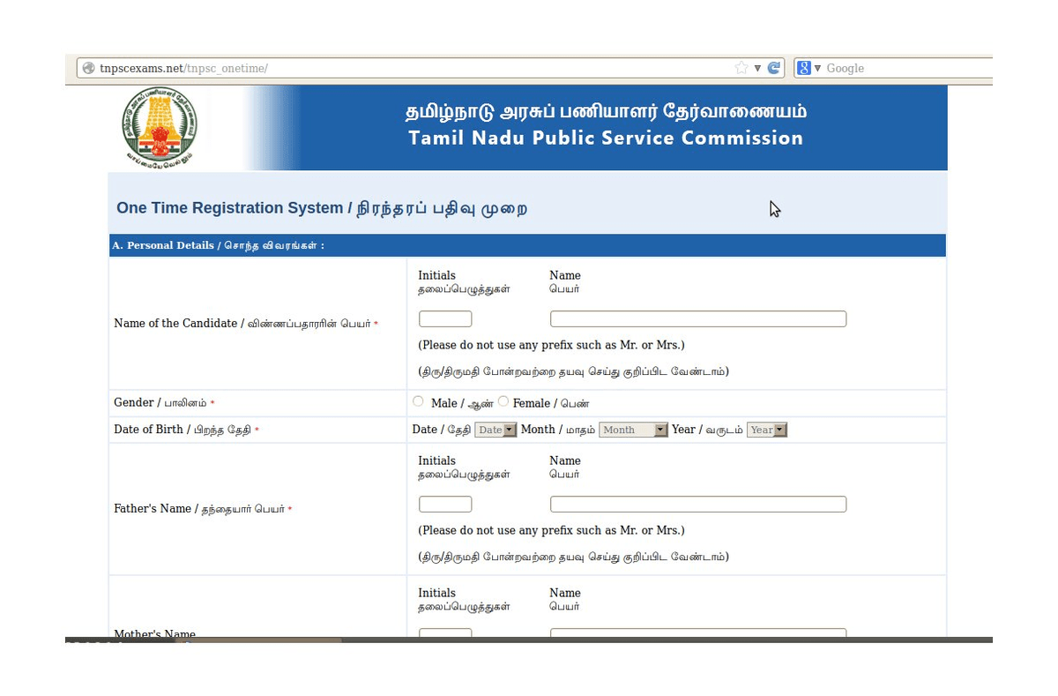Bookmark this page with the star icon
The width and height of the screenshot is (1058, 696).
741,68
